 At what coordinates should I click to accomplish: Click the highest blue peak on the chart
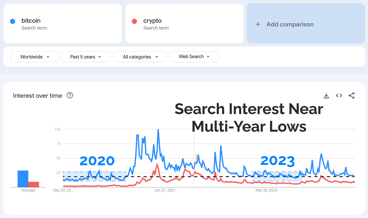tap(158, 129)
